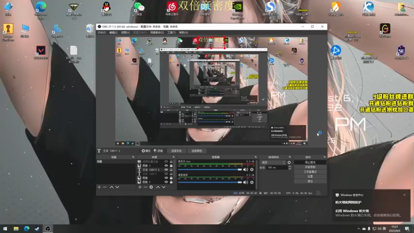Open 桌面音频 audio settings gear
Viewport: 414px width, 233px height.
[252, 182]
